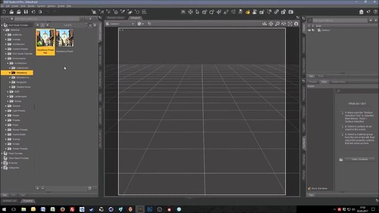The width and height of the screenshot is (379, 213).
Task: Click the last camera icon in the tools toolbar
Action: (x=291, y=12)
